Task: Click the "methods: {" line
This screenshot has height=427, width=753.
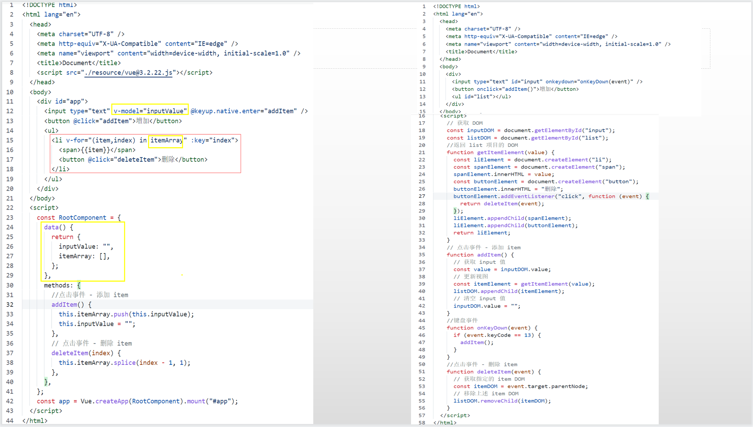Action: 62,285
